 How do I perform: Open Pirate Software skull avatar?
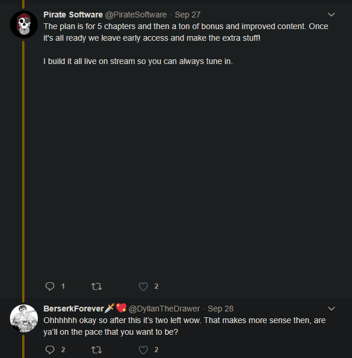pos(24,25)
